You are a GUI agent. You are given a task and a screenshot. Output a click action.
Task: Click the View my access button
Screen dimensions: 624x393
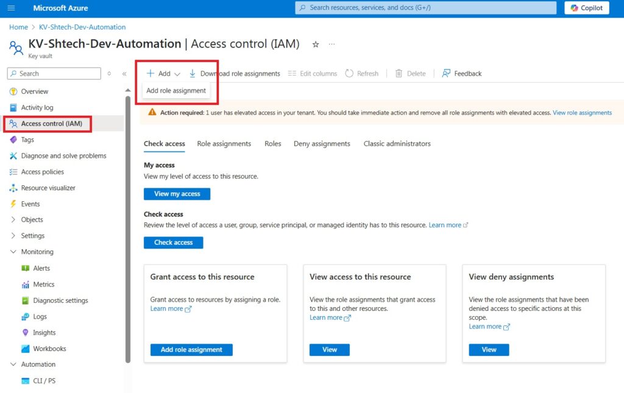pos(177,194)
